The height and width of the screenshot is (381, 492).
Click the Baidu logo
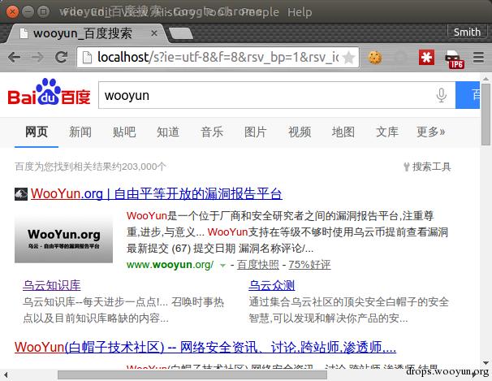[49, 93]
